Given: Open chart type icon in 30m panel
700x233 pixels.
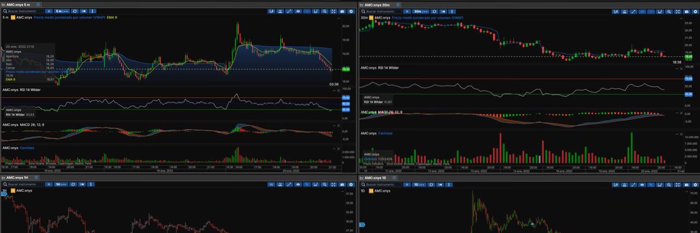Looking at the screenshot, I should tap(616, 11).
